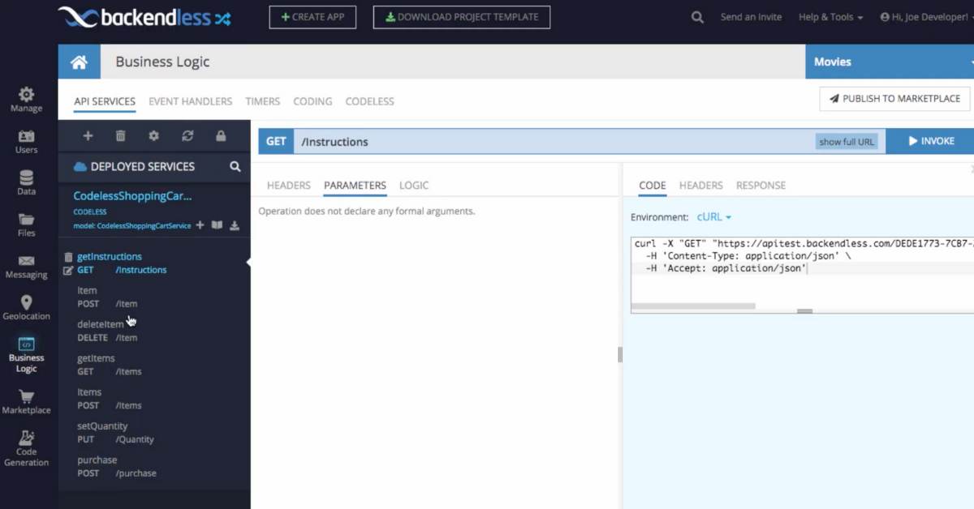Viewport: 974px width, 509px height.
Task: Click DOWNLOAD PROJECT TEMPLATE button
Action: [x=461, y=17]
